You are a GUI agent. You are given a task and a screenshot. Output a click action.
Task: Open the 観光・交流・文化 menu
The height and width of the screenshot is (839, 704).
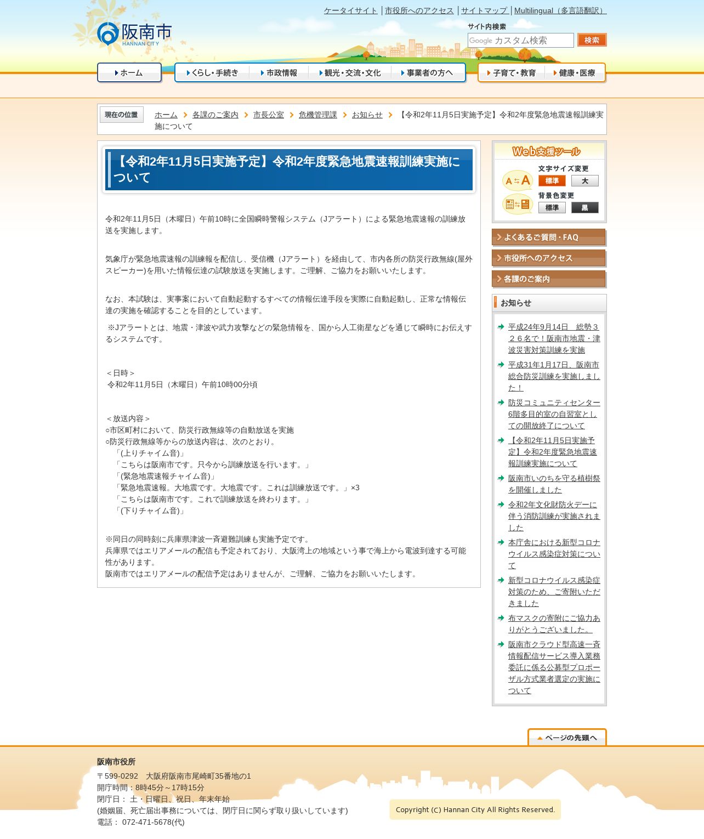point(350,73)
